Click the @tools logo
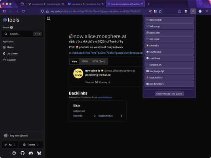 tap(11, 20)
